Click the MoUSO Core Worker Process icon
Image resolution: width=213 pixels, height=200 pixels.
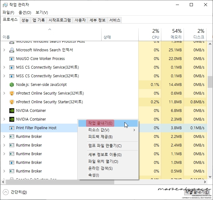tap(12, 59)
